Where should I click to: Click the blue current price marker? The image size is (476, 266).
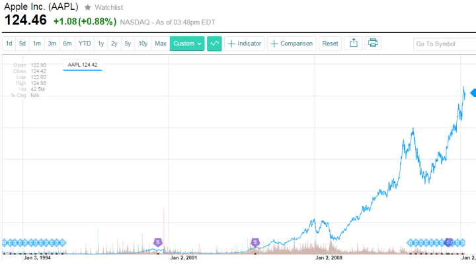473,93
